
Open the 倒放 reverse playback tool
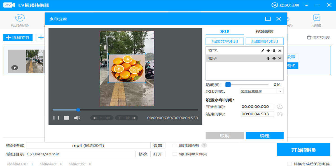[x=316, y=21]
